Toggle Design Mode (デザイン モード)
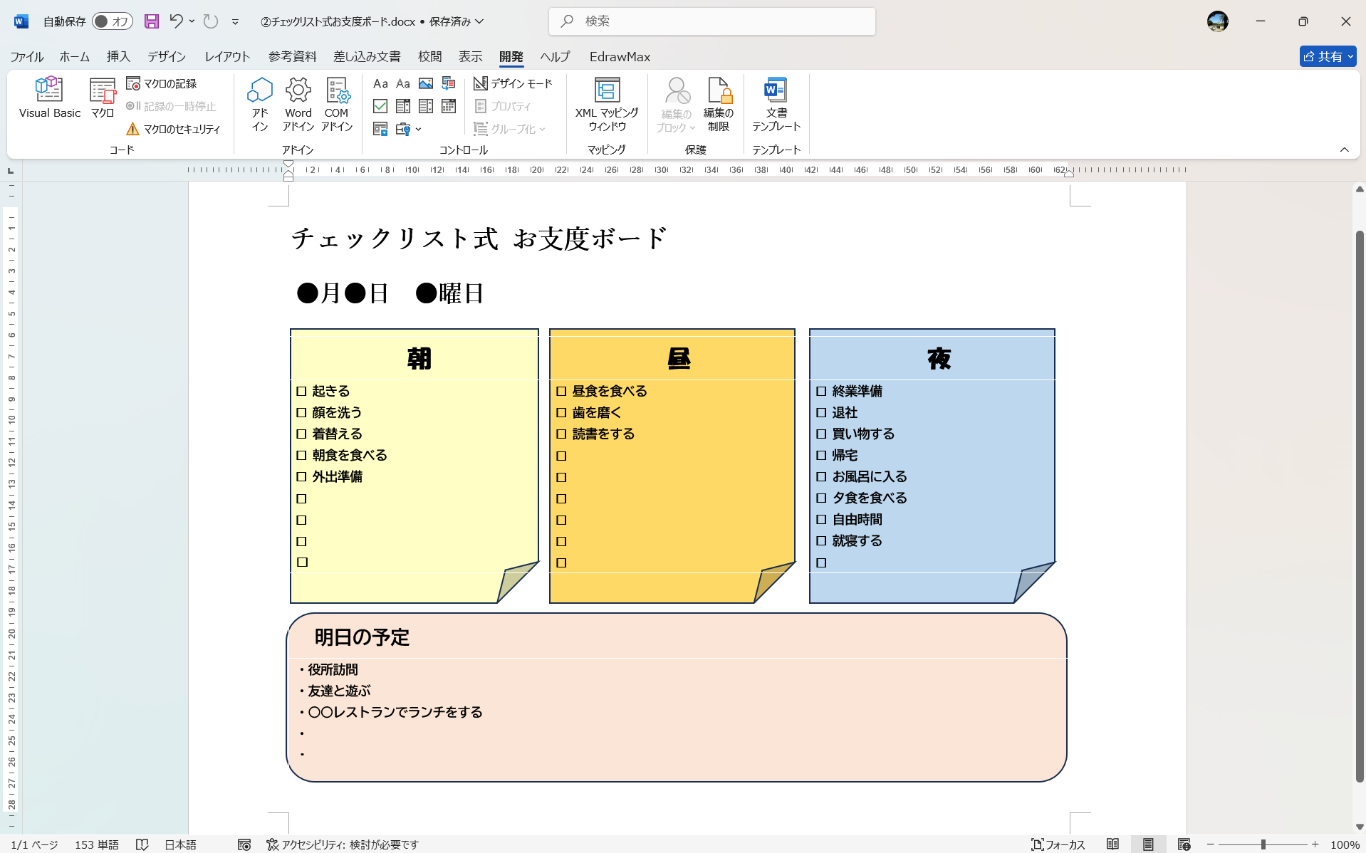 coord(512,83)
